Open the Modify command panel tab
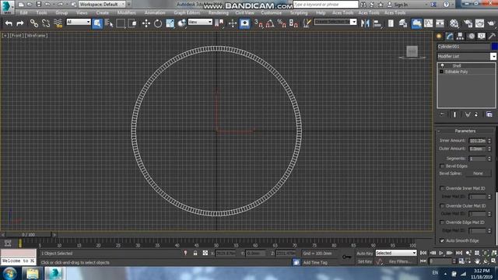Viewport: 498px width, 280px height. click(x=450, y=37)
